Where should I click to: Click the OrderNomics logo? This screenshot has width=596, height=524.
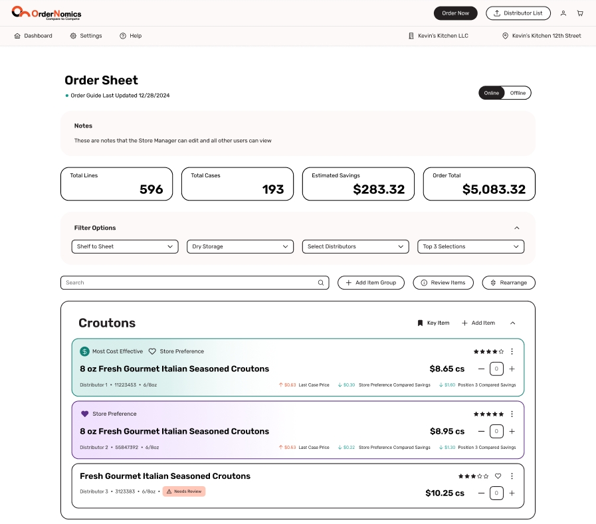[x=47, y=13]
